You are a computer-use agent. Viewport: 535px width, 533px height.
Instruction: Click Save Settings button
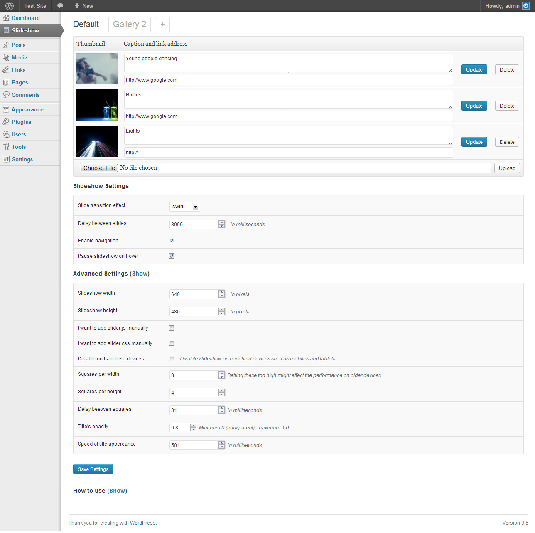click(x=93, y=469)
